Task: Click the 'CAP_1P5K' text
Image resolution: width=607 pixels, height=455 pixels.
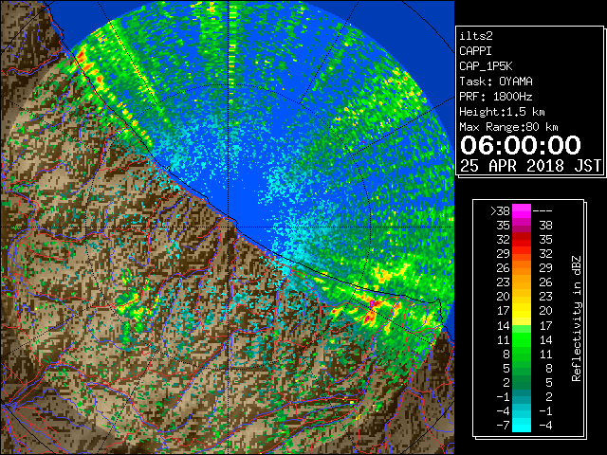Action: click(x=486, y=66)
